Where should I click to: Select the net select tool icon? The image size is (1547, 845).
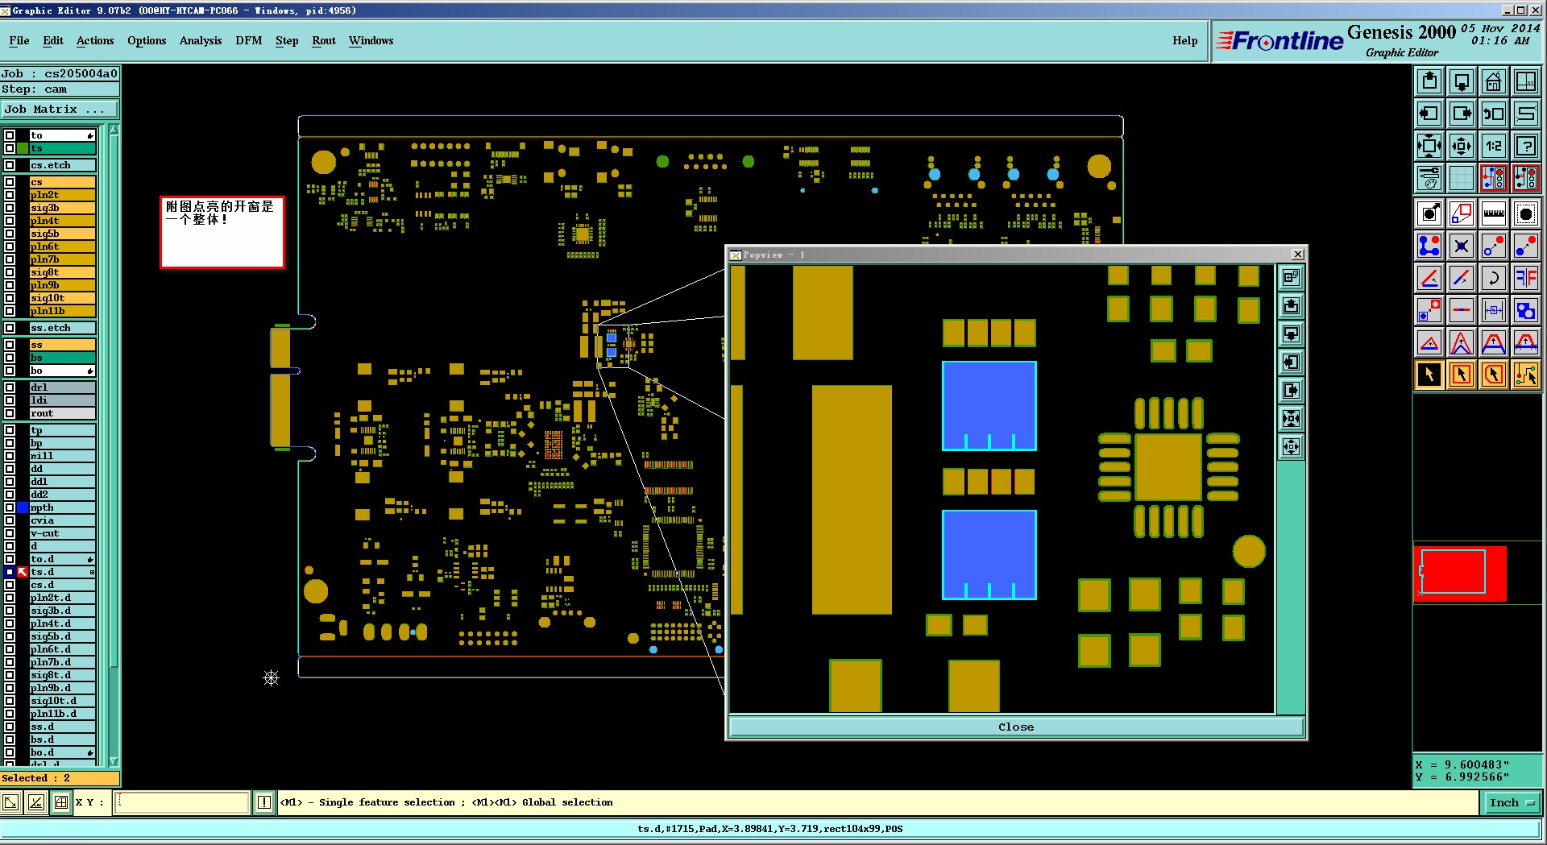click(x=1526, y=375)
